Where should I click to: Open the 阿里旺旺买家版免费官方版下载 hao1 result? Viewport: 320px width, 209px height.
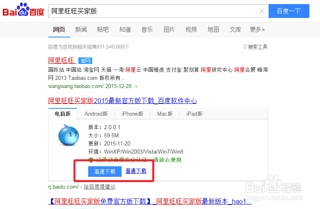pyautogui.click(x=150, y=201)
